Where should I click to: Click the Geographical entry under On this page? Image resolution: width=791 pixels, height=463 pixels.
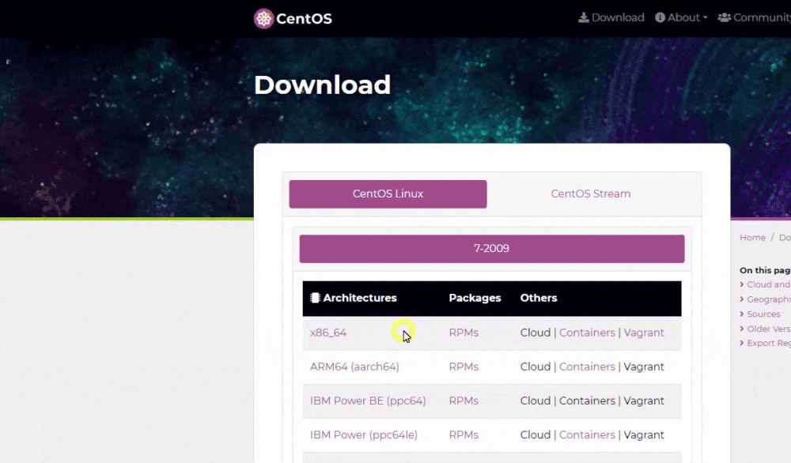coord(767,299)
